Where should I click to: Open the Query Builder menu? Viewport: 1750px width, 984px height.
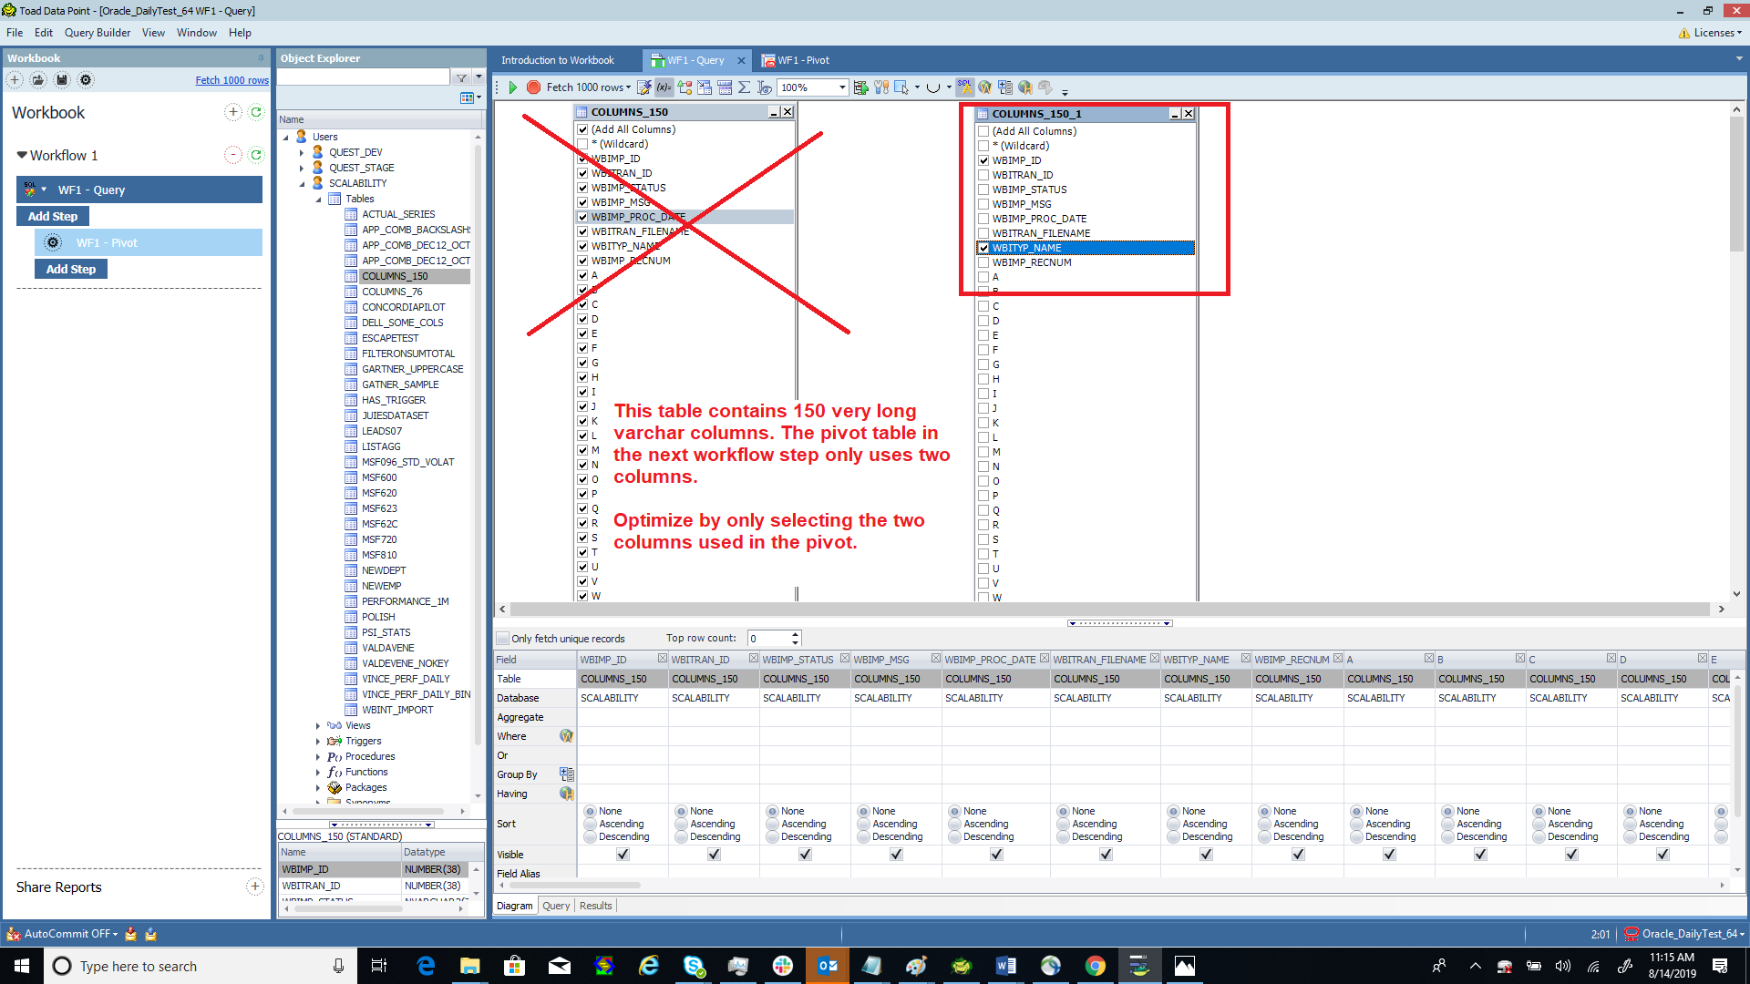tap(98, 33)
